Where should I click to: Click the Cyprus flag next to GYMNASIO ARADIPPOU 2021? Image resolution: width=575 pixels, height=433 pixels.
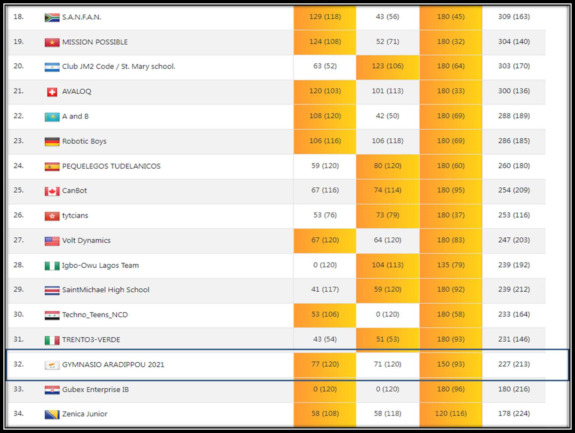(52, 365)
